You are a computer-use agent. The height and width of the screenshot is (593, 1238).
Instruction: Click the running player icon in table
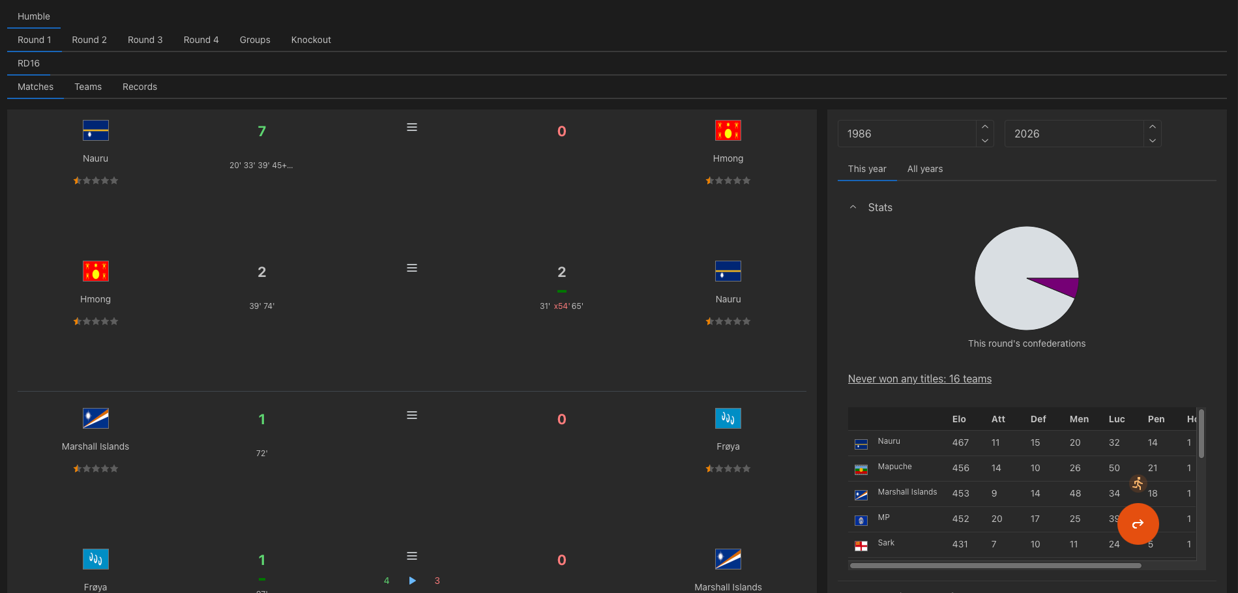click(1138, 484)
